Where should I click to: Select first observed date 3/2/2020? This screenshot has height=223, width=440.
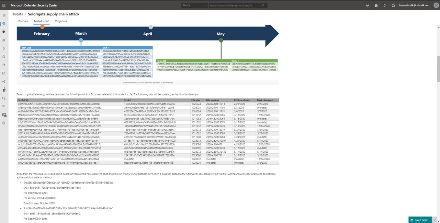(261, 163)
